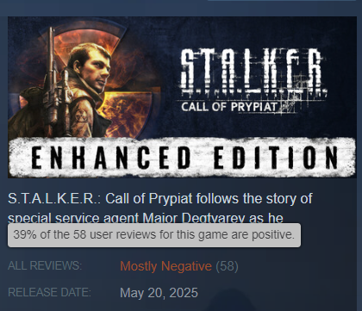Click the radiation patch on the character's sleeve

coord(79,115)
